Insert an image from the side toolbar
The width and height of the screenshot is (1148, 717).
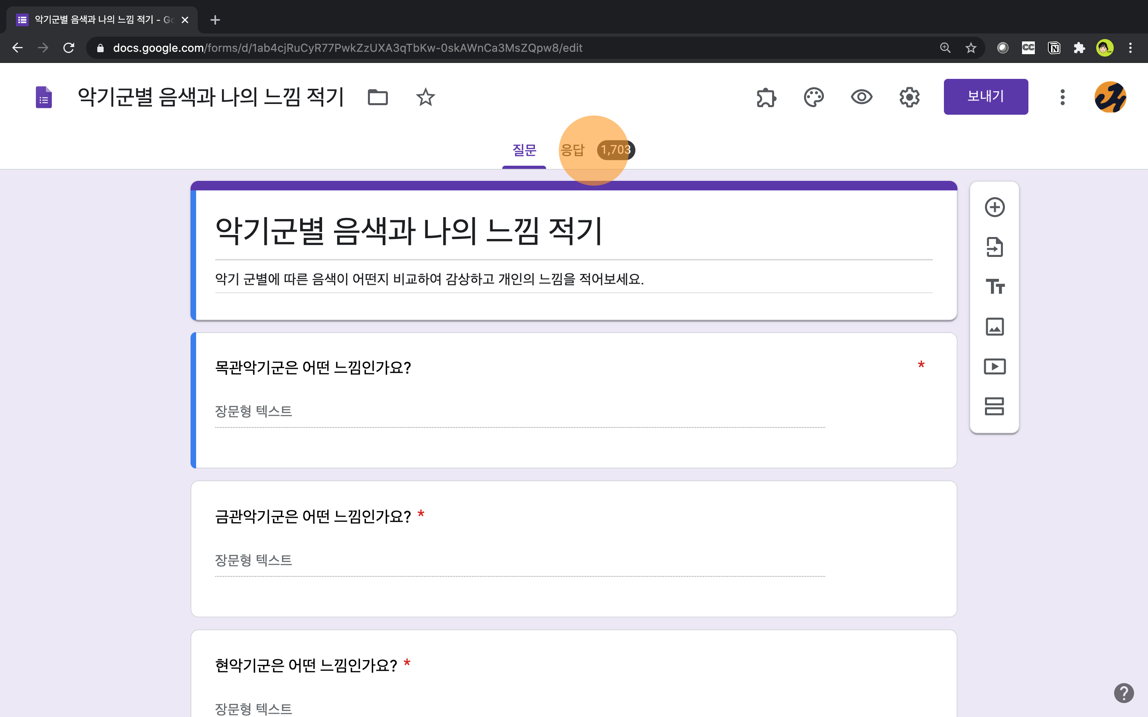point(994,327)
